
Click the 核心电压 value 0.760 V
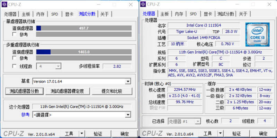(x=227, y=44)
